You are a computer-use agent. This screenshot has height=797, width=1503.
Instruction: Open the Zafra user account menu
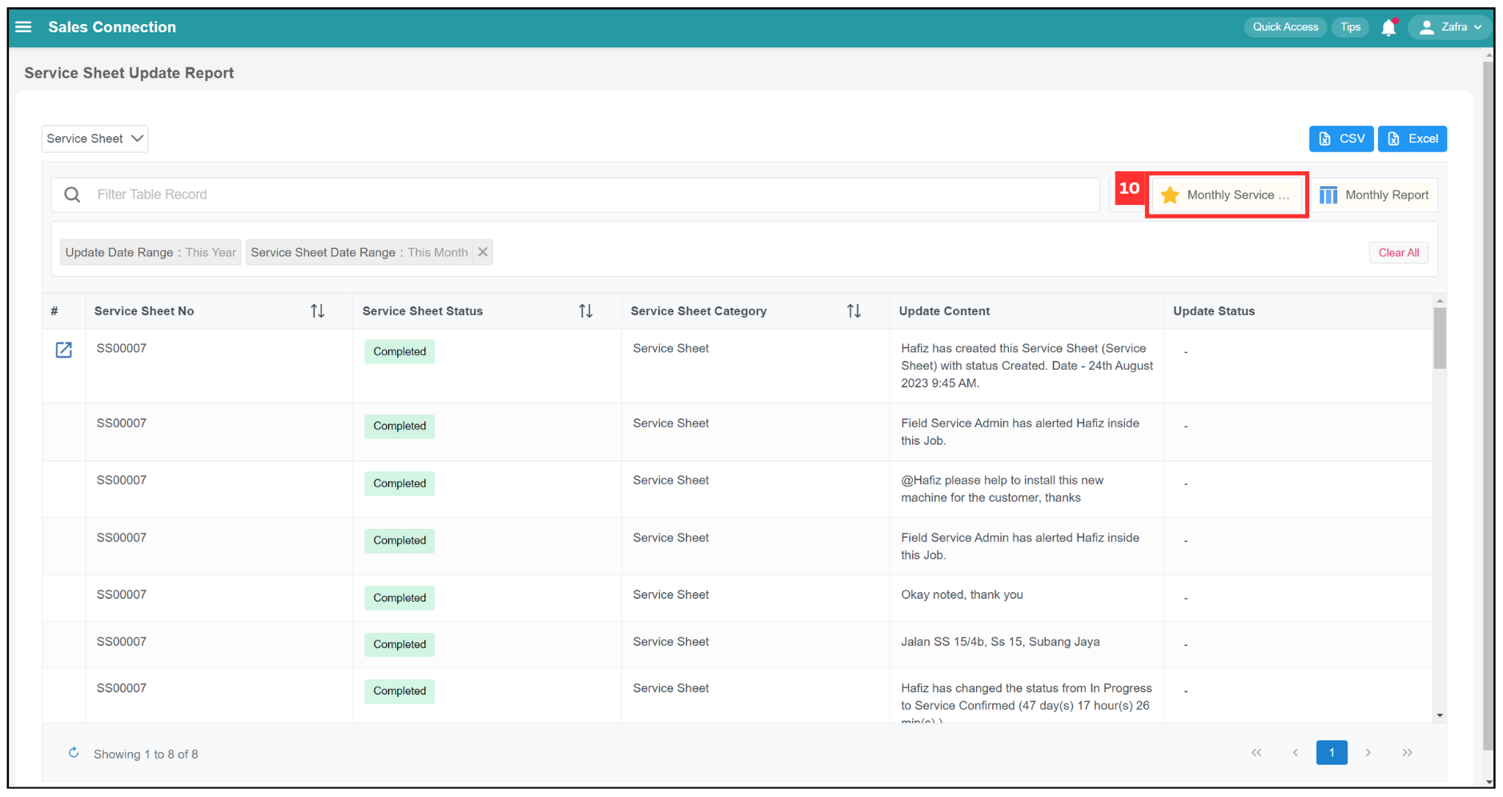1450,27
